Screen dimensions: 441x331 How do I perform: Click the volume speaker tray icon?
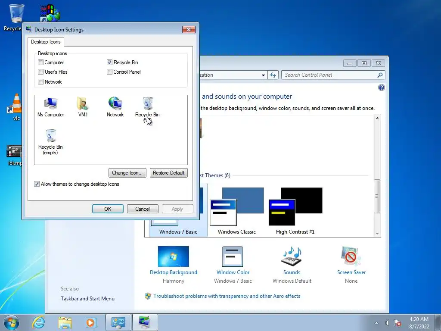tap(387, 323)
